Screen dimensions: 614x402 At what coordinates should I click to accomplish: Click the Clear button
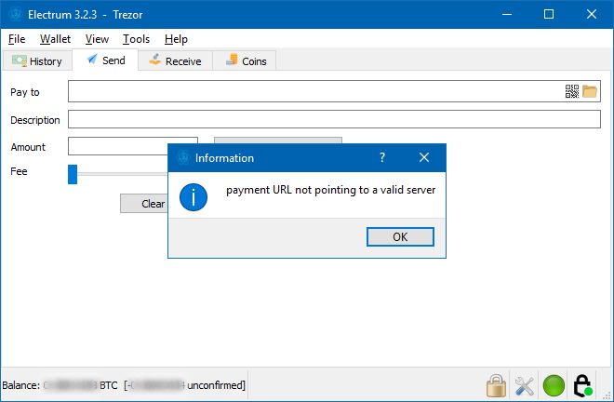coord(144,204)
